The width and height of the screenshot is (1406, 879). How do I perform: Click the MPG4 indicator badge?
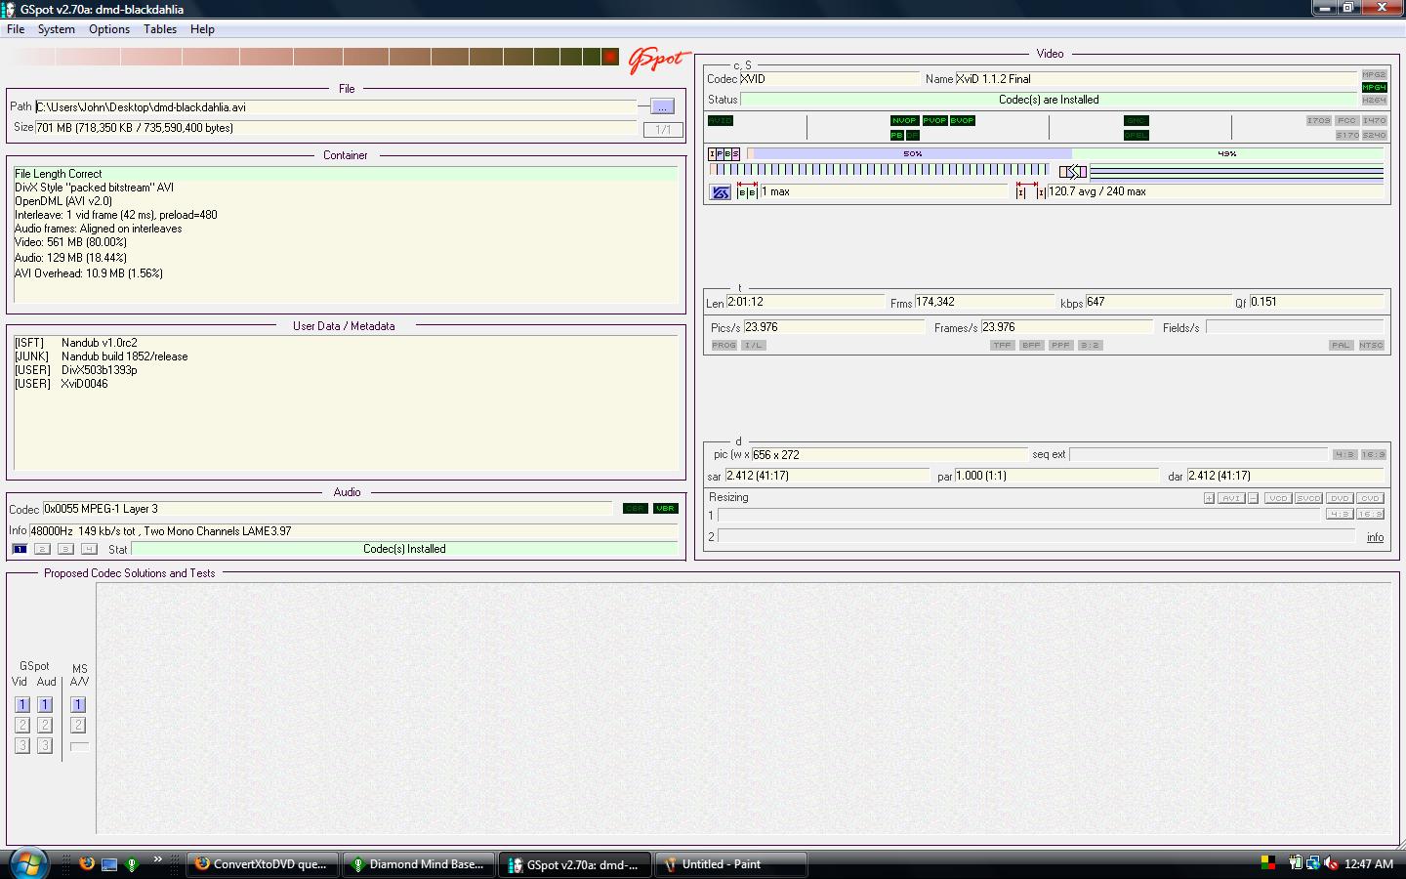tap(1374, 87)
